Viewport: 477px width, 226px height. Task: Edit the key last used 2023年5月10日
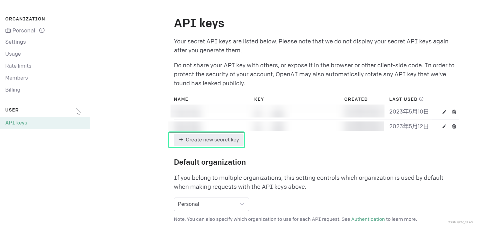coord(444,112)
